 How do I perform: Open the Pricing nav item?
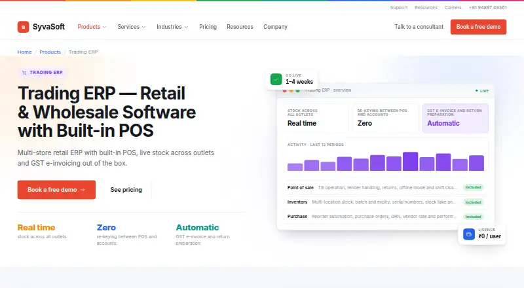point(208,27)
